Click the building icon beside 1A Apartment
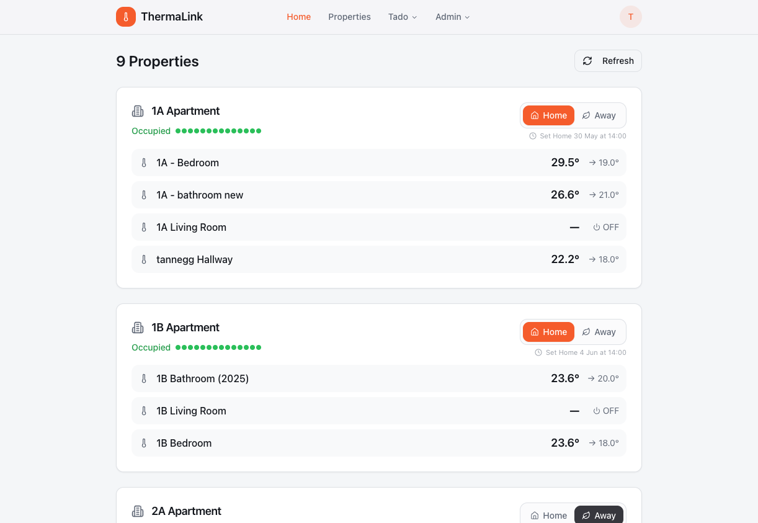The image size is (758, 523). tap(138, 111)
